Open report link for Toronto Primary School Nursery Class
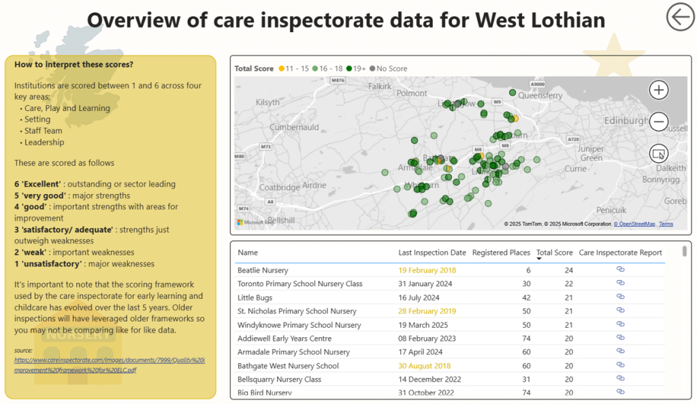Screen dimensions: 697x404 click(x=621, y=283)
